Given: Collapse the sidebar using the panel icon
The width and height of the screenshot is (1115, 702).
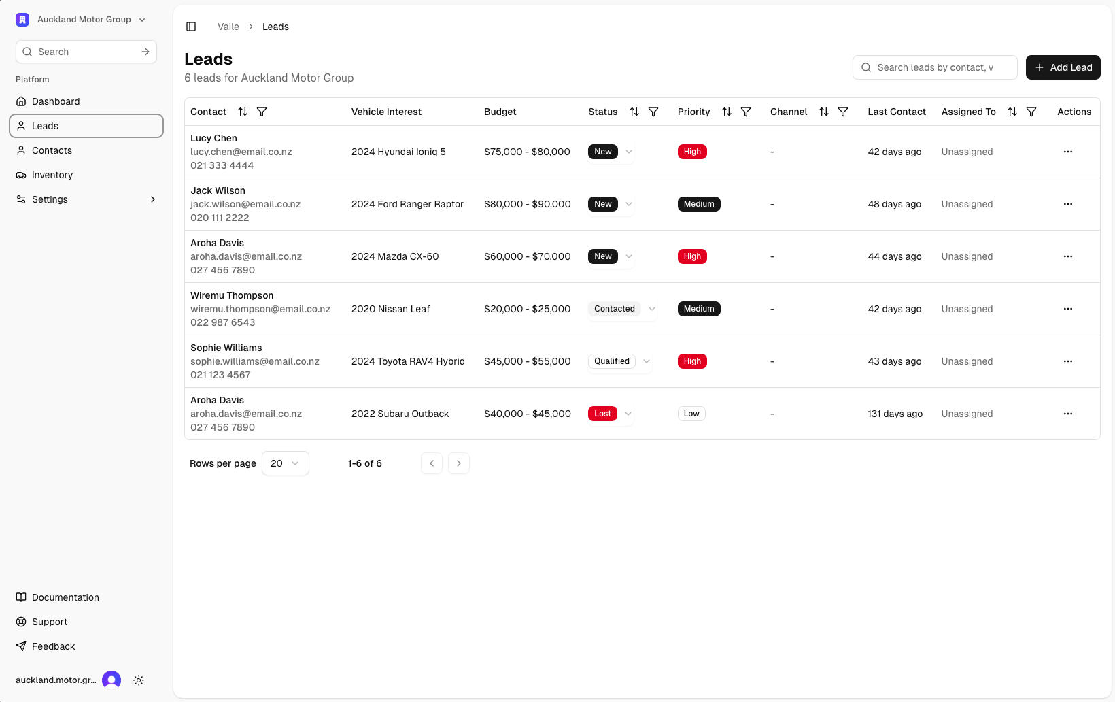Looking at the screenshot, I should point(191,27).
